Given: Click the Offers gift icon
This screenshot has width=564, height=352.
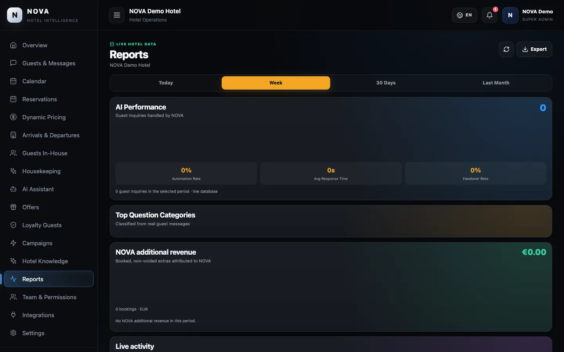Looking at the screenshot, I should tap(13, 207).
